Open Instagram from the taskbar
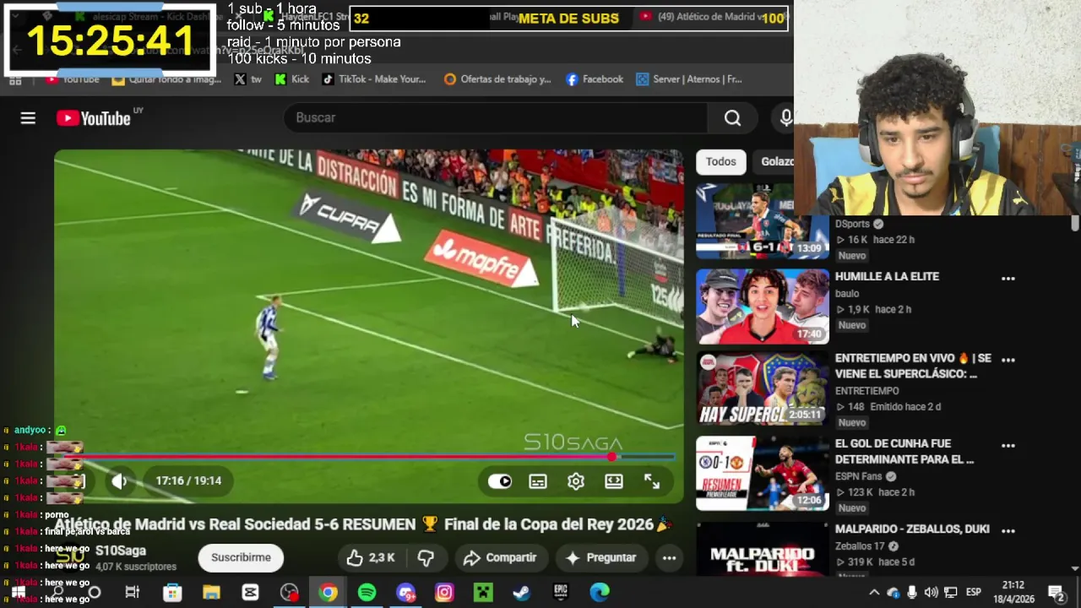Screen dimensions: 1081x608 [444, 593]
